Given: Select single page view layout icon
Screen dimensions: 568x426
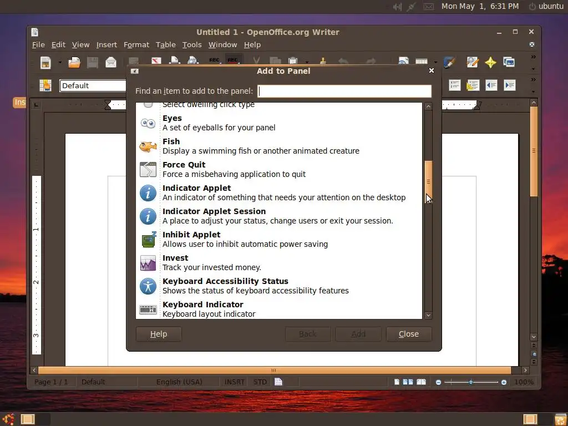Looking at the screenshot, I should click(397, 382).
